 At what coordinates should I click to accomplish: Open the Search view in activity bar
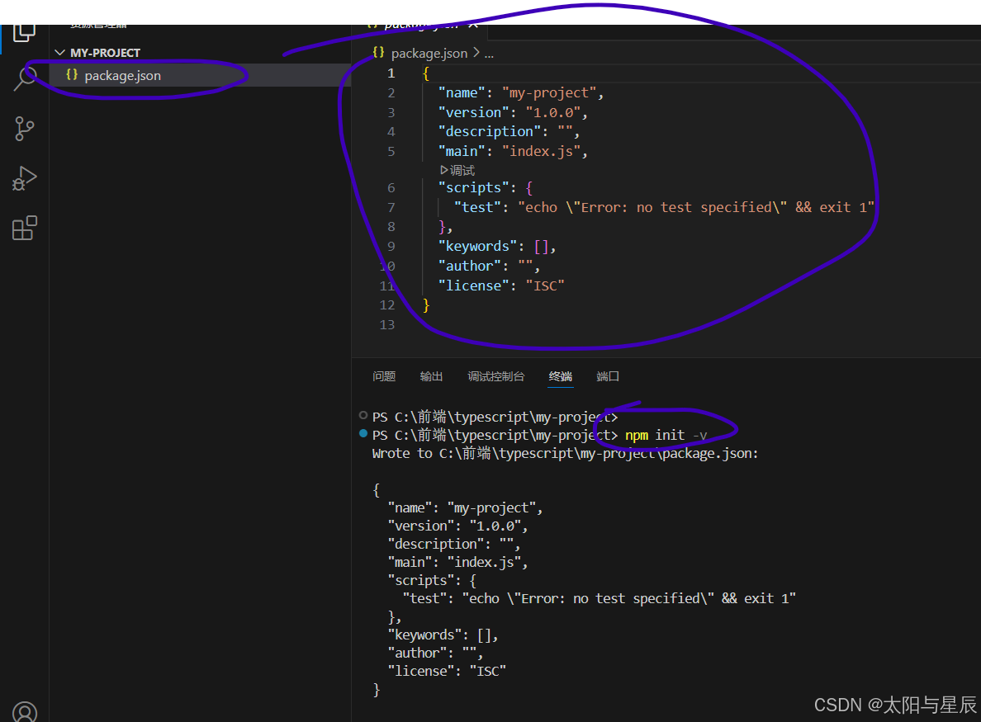click(x=25, y=78)
